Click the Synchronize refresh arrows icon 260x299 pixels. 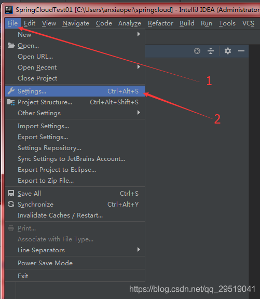click(x=11, y=204)
